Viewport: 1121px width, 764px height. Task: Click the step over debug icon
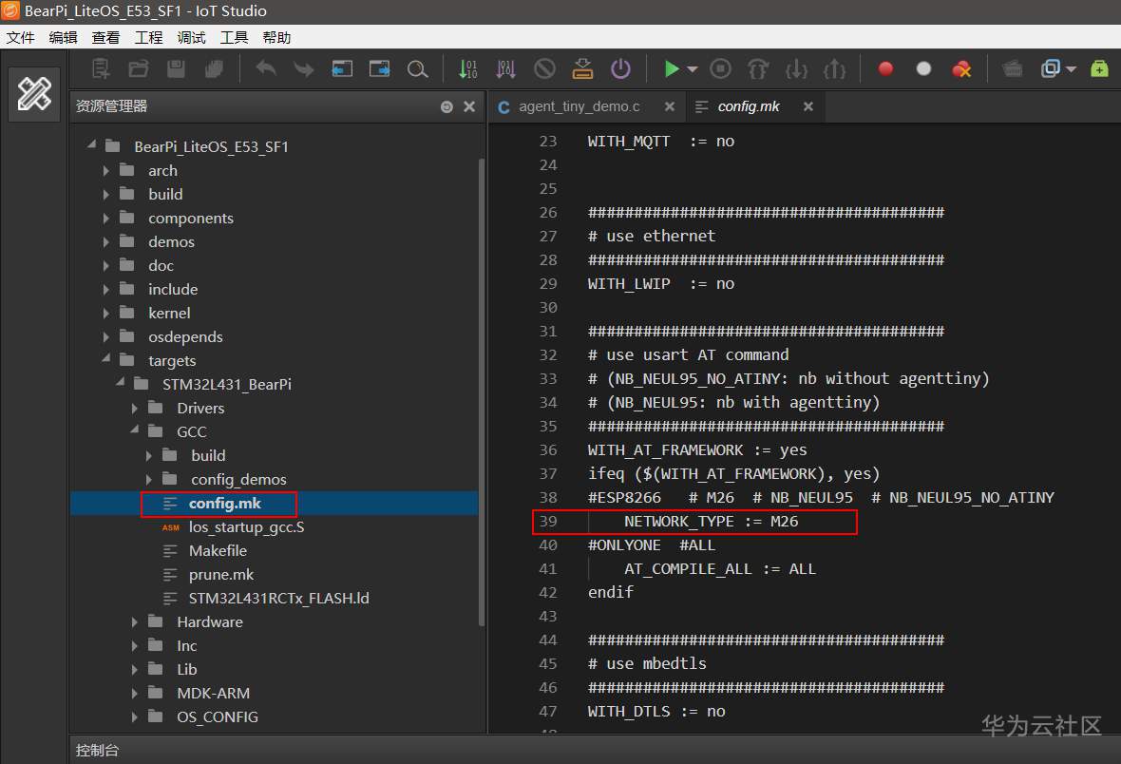758,68
